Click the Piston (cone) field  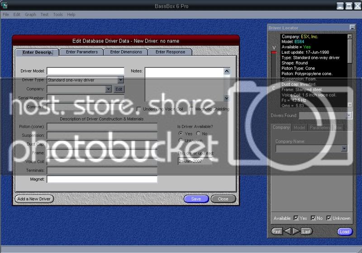click(x=102, y=126)
